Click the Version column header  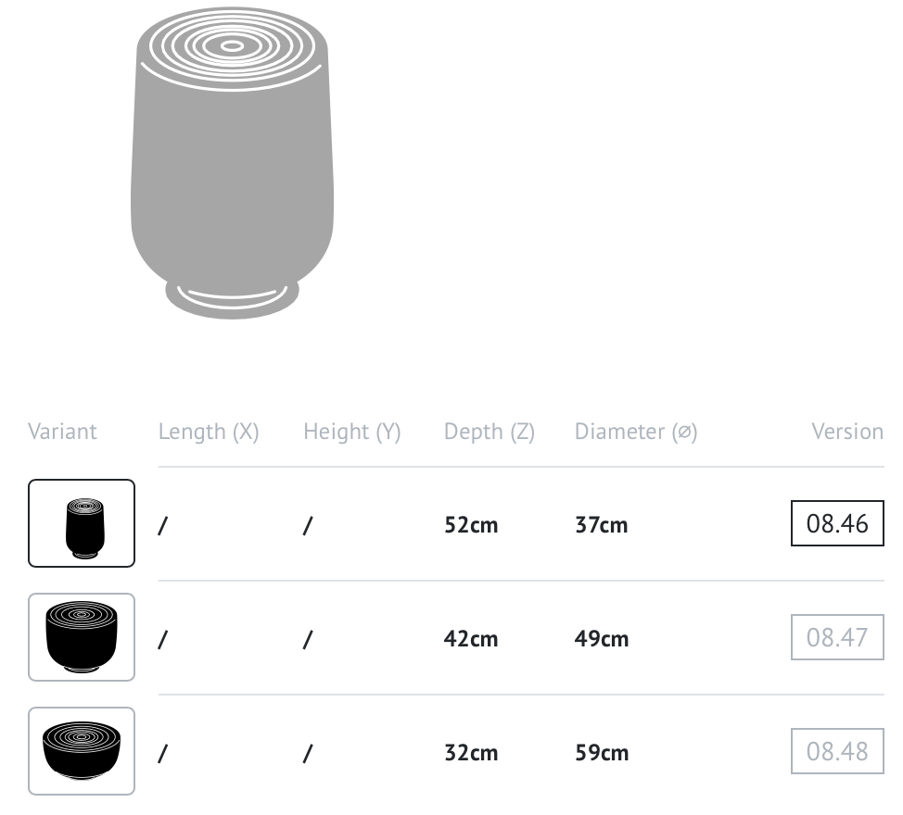pyautogui.click(x=847, y=432)
